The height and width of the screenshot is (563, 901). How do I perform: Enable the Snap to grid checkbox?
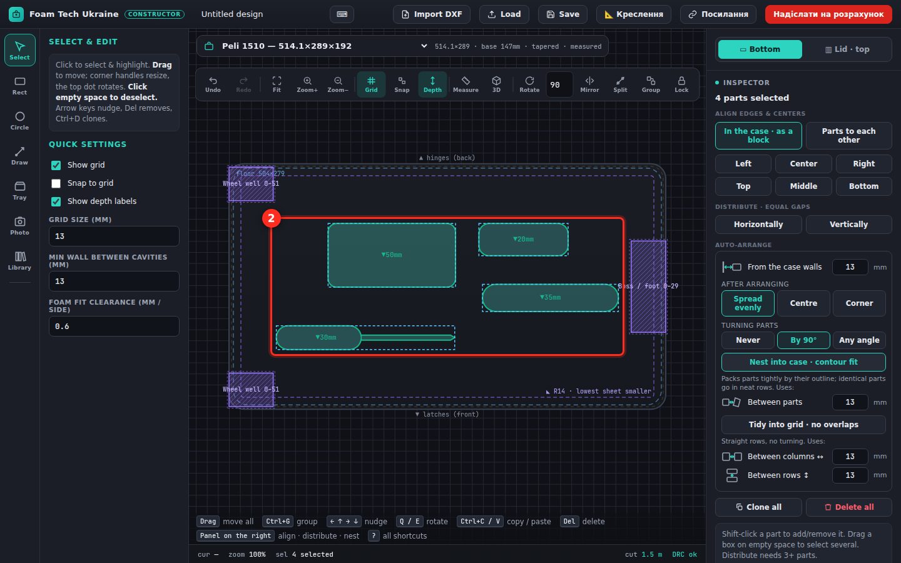pyautogui.click(x=56, y=183)
